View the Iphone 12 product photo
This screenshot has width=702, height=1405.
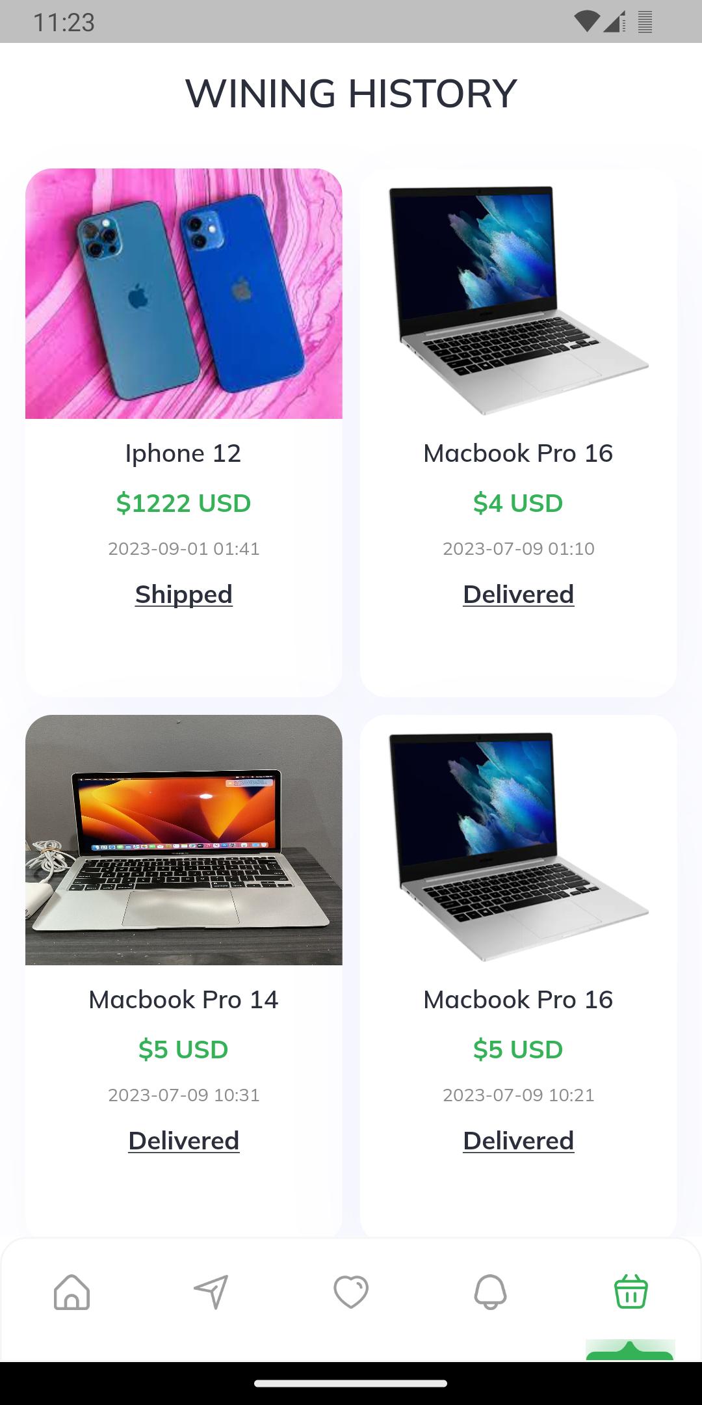184,293
